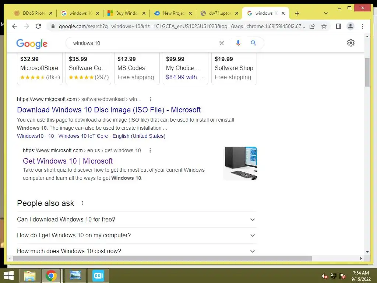Open the $12.99 MS.Codes product card
Viewport: 377px width, 283px height.
[x=137, y=69]
